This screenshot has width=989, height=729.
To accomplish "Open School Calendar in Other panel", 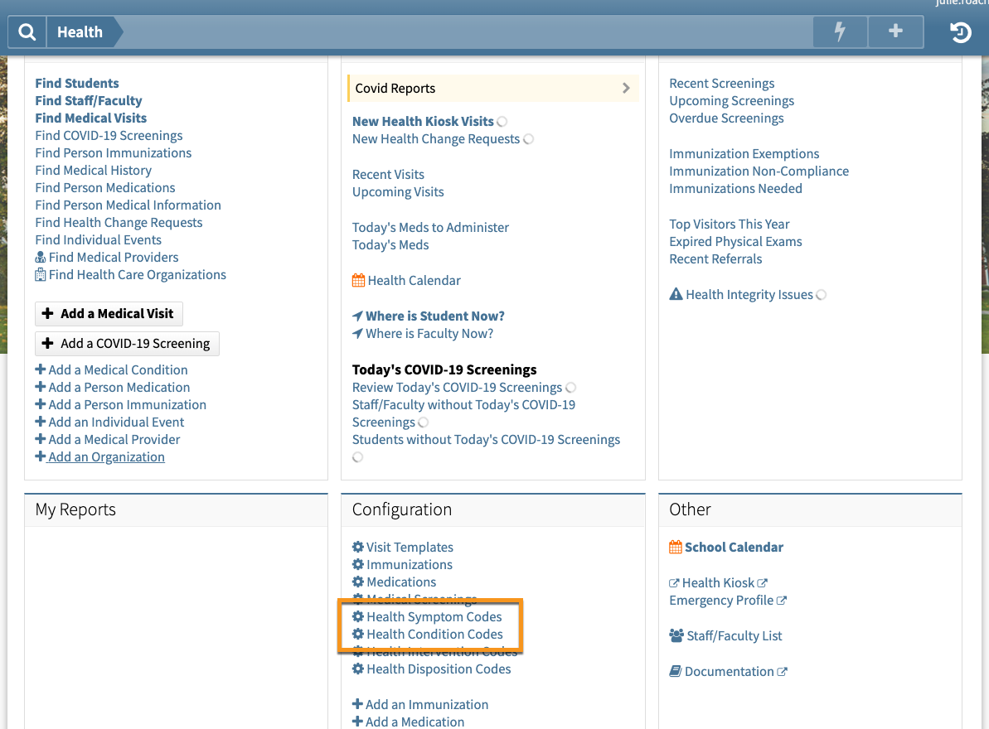I will point(733,548).
